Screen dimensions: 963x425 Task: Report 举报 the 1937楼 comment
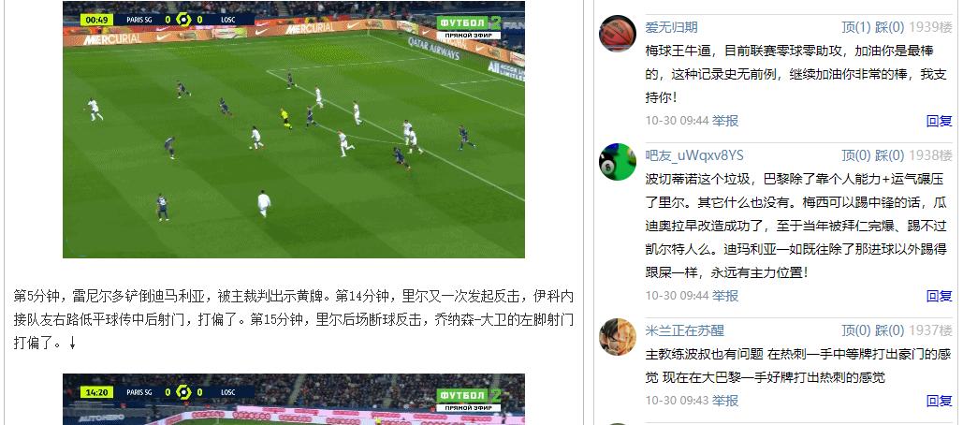pos(725,401)
